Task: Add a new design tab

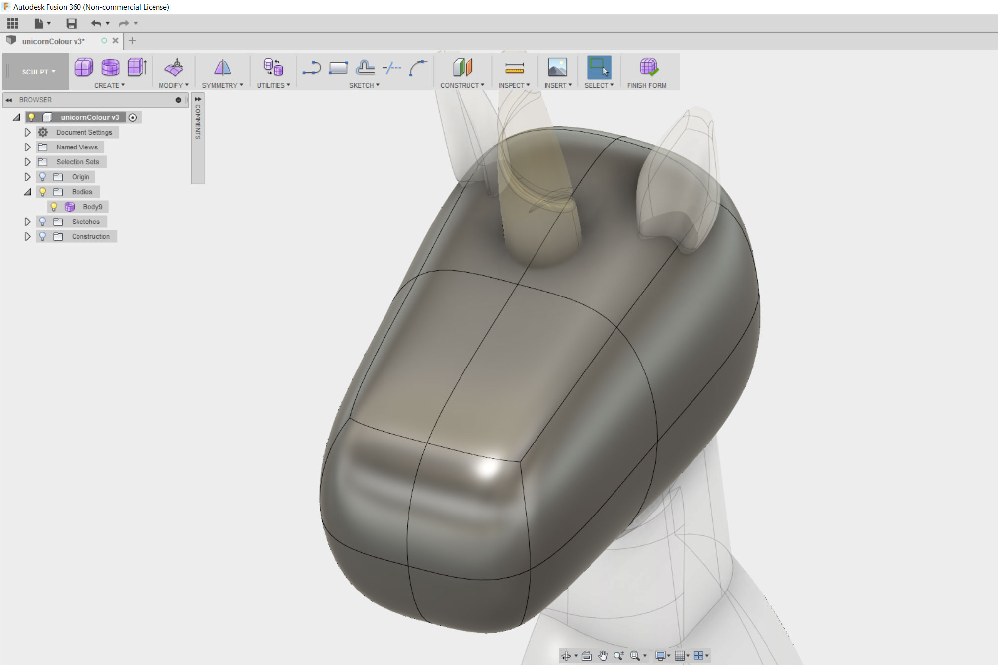Action: (x=132, y=41)
